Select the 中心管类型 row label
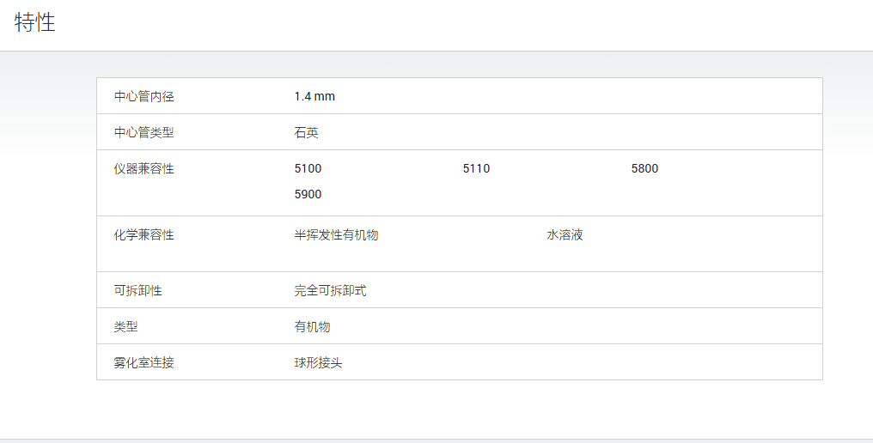The width and height of the screenshot is (873, 443). pyautogui.click(x=144, y=132)
